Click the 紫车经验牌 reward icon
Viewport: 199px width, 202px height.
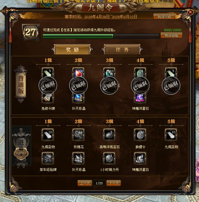point(48,158)
